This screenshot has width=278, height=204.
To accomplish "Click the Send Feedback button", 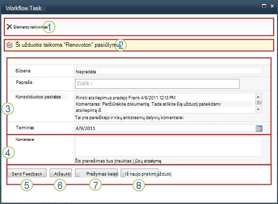I will tap(27, 173).
